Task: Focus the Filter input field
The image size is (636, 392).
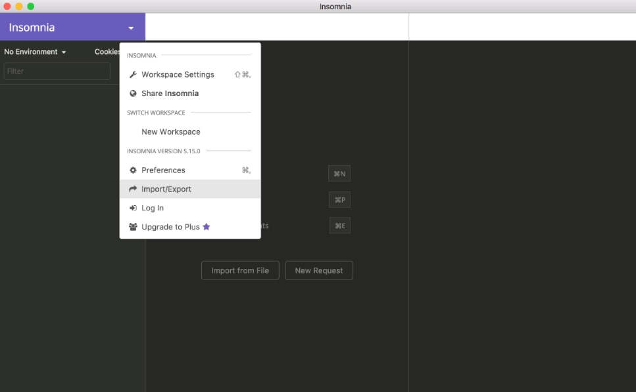Action: (57, 71)
